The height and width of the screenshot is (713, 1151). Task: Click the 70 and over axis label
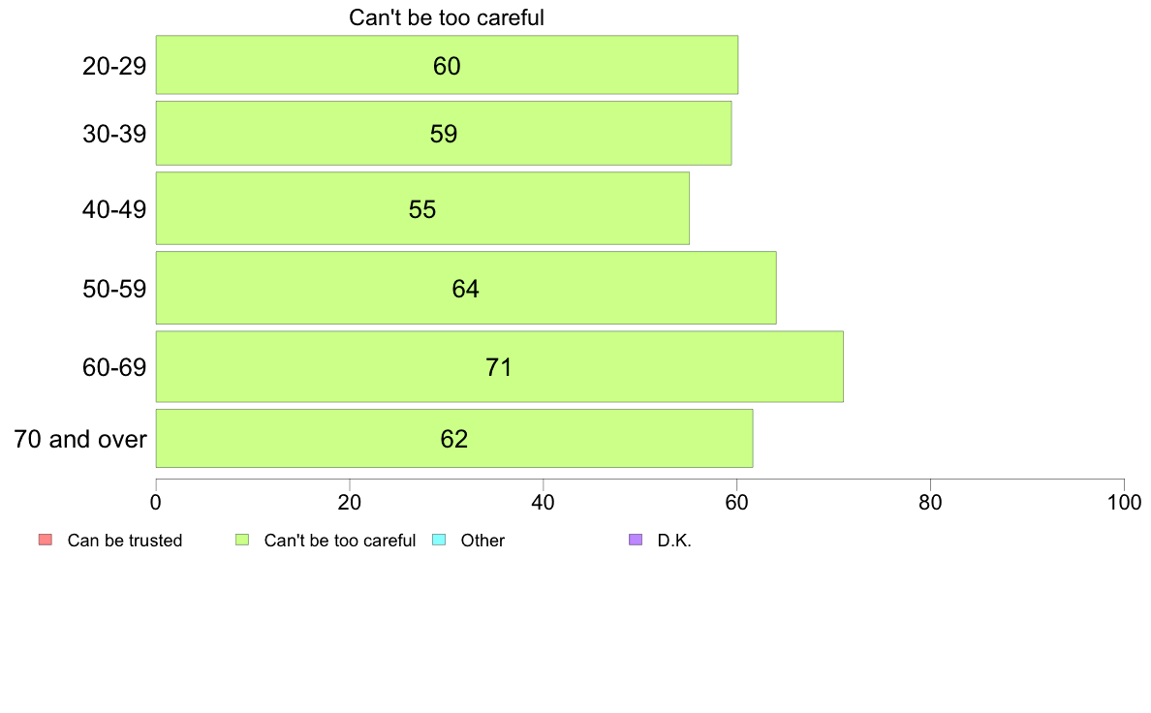point(80,439)
